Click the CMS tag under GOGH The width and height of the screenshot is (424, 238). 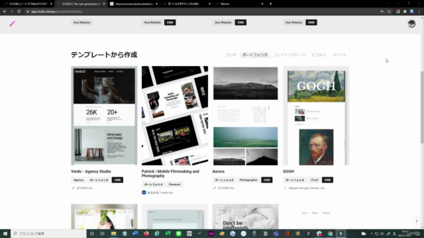tap(327, 180)
